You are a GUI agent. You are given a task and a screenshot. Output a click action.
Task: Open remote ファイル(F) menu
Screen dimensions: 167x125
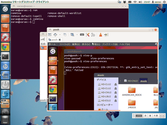coord(65,44)
